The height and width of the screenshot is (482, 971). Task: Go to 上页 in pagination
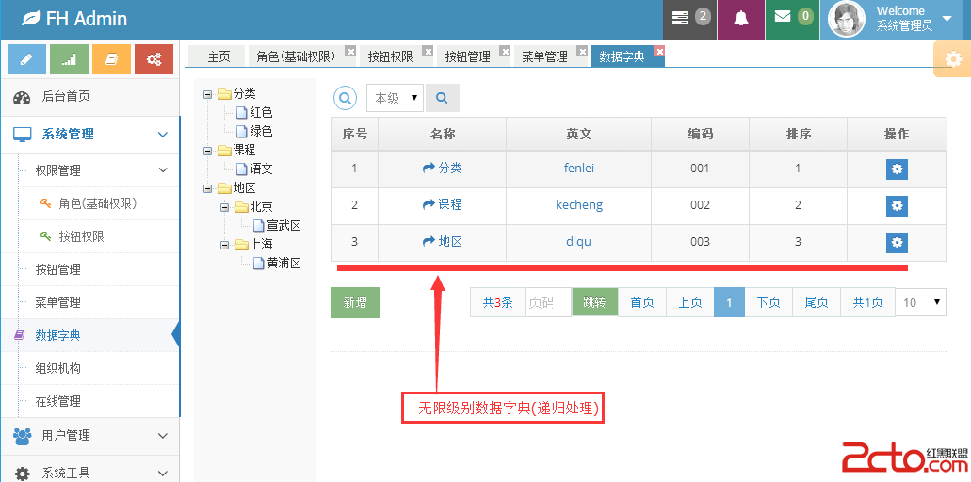[x=690, y=302]
